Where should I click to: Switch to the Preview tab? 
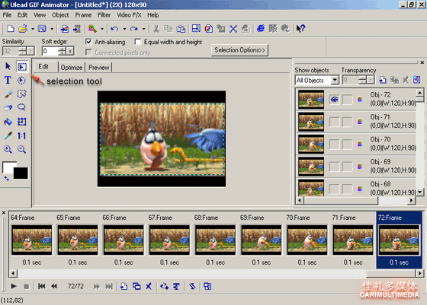coord(99,68)
